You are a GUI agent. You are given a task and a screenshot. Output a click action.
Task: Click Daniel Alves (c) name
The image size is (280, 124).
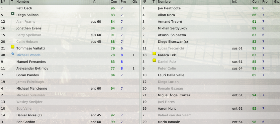tap(29, 115)
